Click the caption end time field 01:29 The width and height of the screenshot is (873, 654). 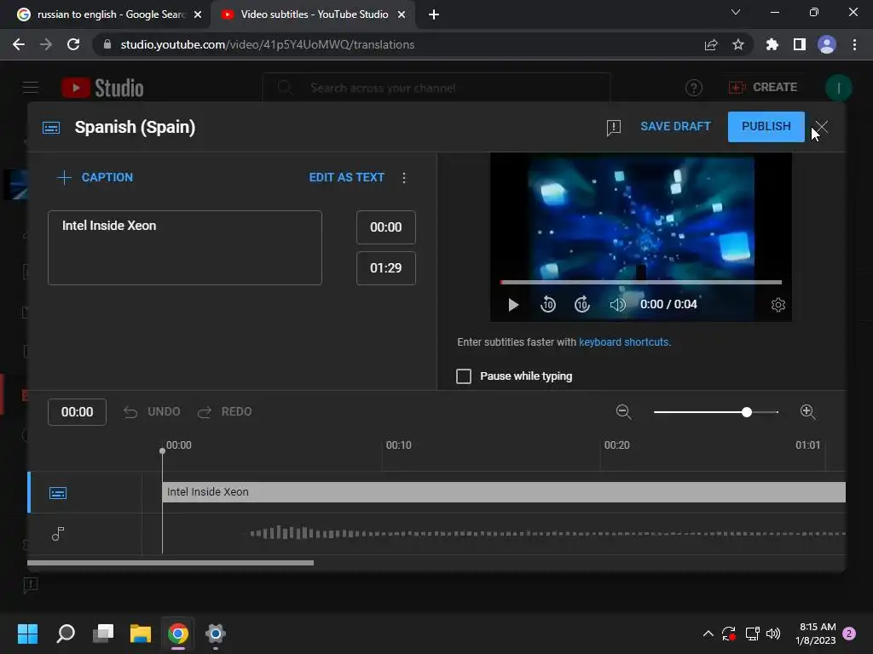(386, 268)
